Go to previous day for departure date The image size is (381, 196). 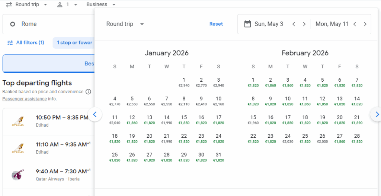pos(294,24)
